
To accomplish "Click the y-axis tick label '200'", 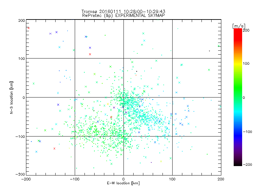I will 21,20.
